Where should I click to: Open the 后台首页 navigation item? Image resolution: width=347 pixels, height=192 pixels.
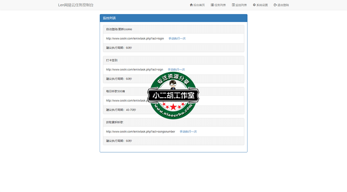pos(199,5)
